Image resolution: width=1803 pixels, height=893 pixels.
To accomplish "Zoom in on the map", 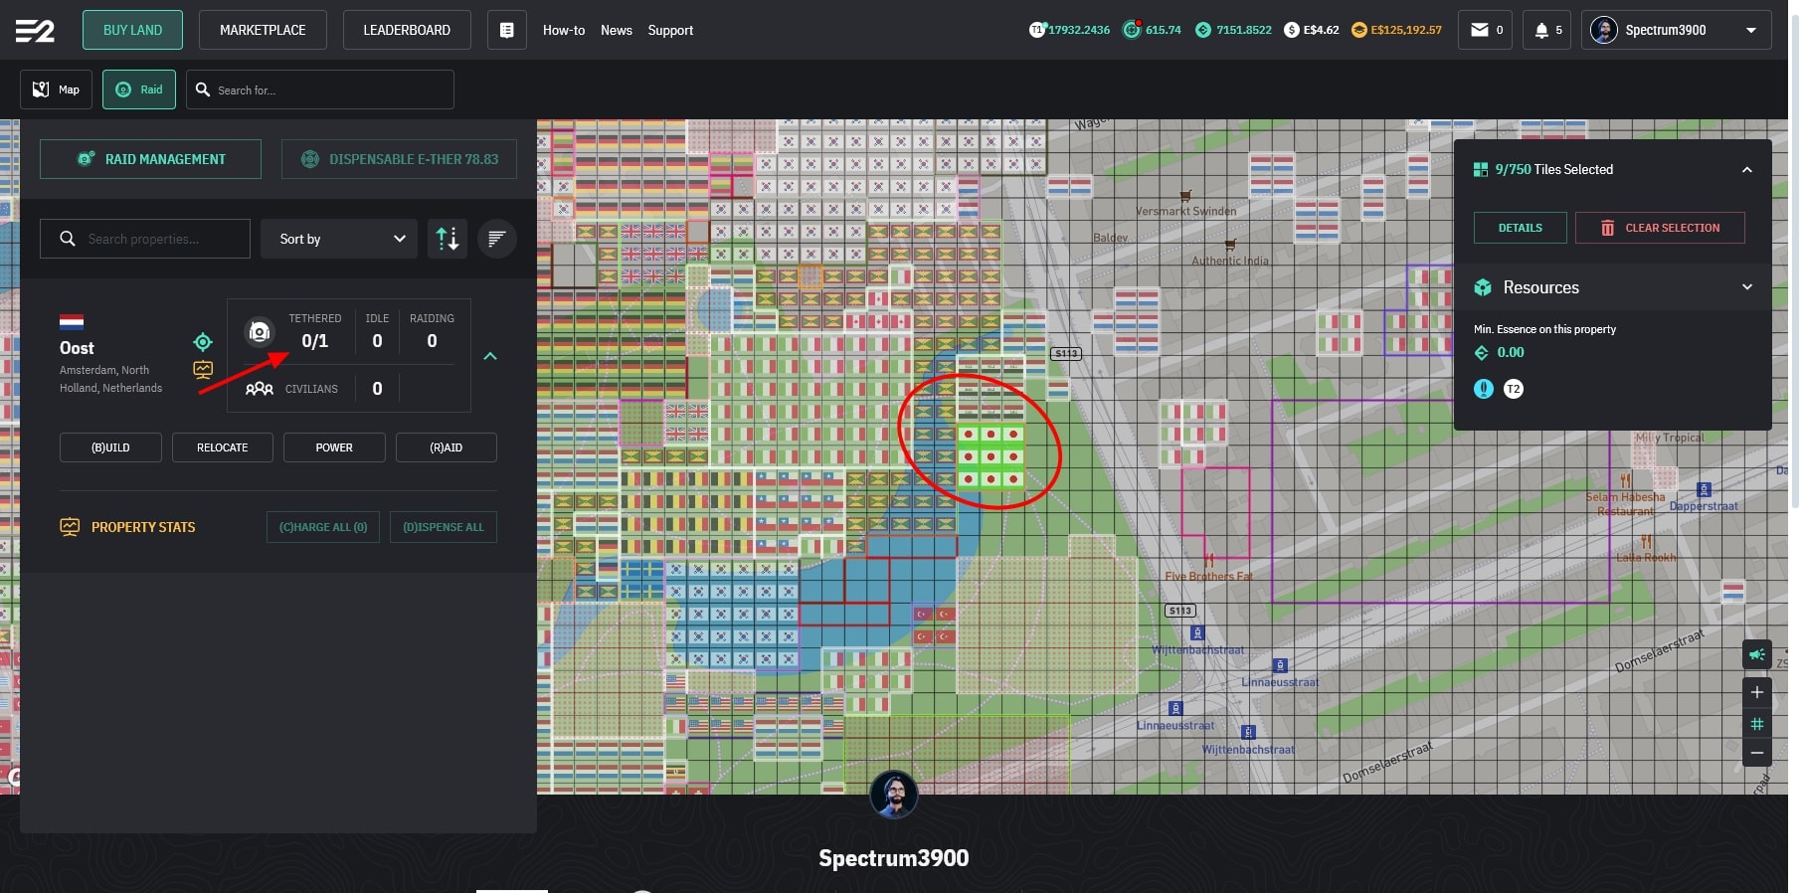I will point(1757,692).
